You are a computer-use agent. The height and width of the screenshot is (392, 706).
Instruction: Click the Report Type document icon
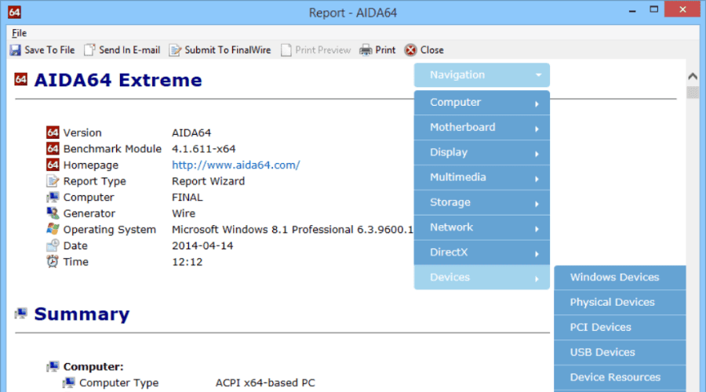tap(53, 181)
